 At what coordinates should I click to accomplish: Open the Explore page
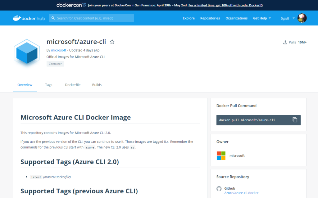click(189, 18)
